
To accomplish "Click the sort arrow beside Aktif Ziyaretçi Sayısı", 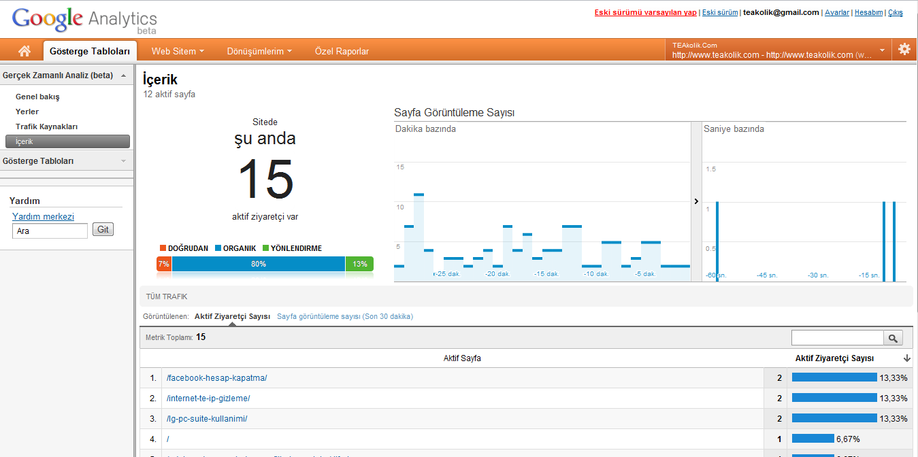I will click(906, 358).
